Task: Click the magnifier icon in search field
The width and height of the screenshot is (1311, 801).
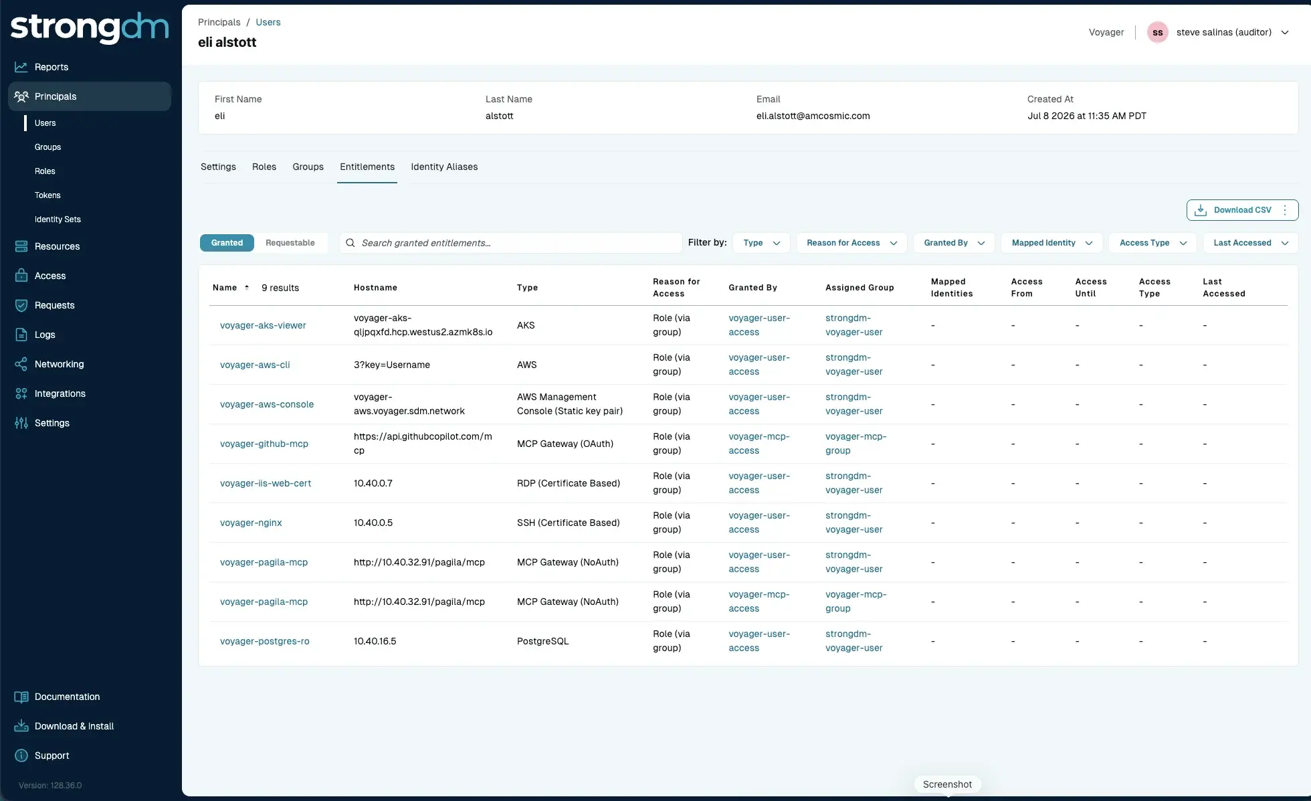Action: coord(350,243)
